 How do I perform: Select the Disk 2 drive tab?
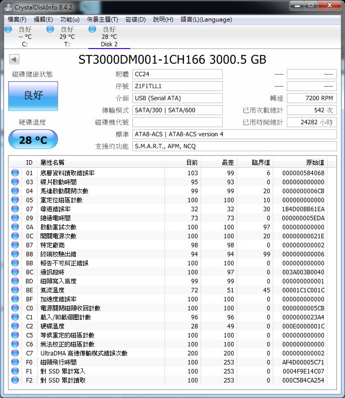click(109, 37)
